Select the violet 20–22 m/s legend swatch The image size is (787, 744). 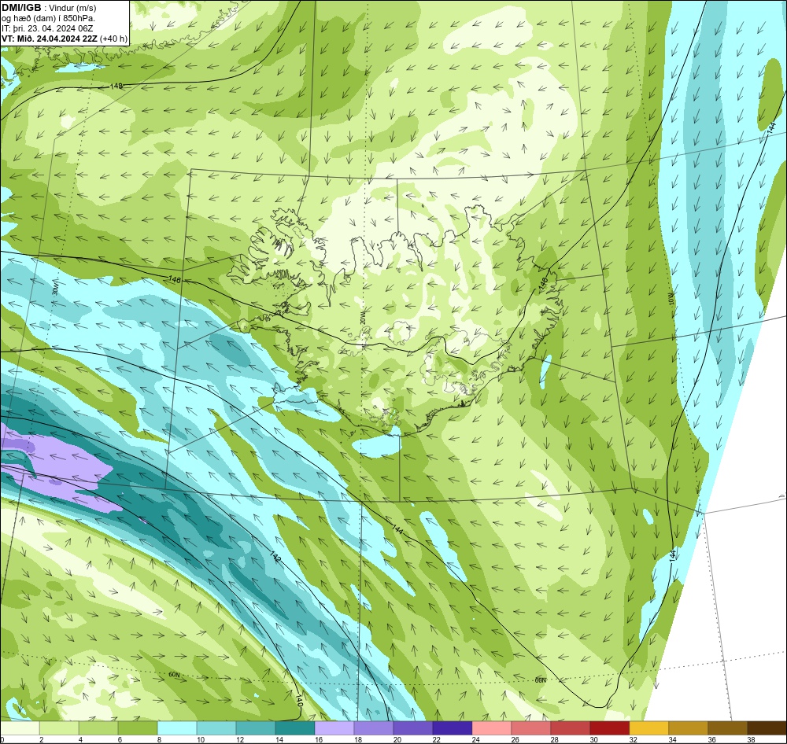413,728
